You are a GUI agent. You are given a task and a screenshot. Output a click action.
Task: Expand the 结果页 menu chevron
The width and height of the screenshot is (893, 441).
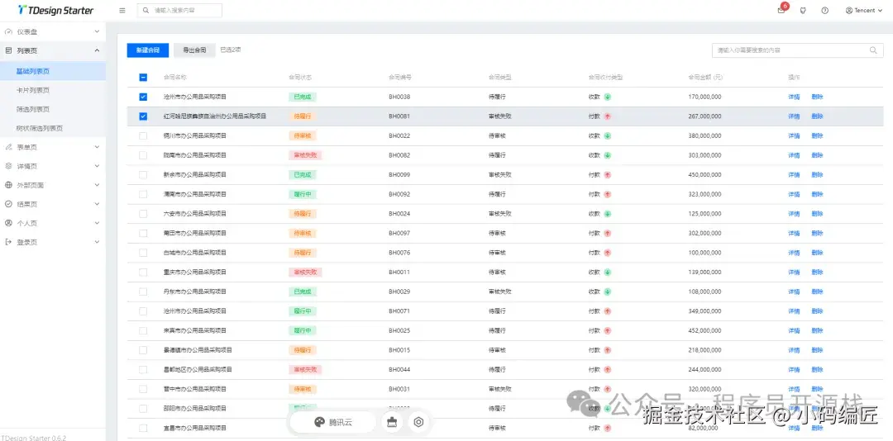[x=97, y=204]
